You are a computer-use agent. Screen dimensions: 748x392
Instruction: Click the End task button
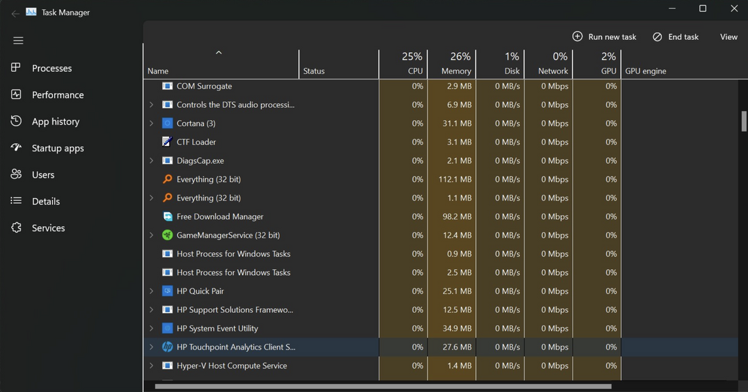[675, 37]
